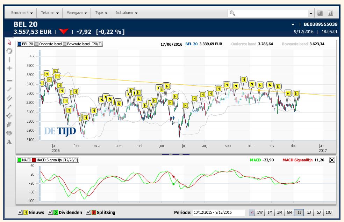Open the search box dropdown arrow
344x222 pixels.
(311, 13)
